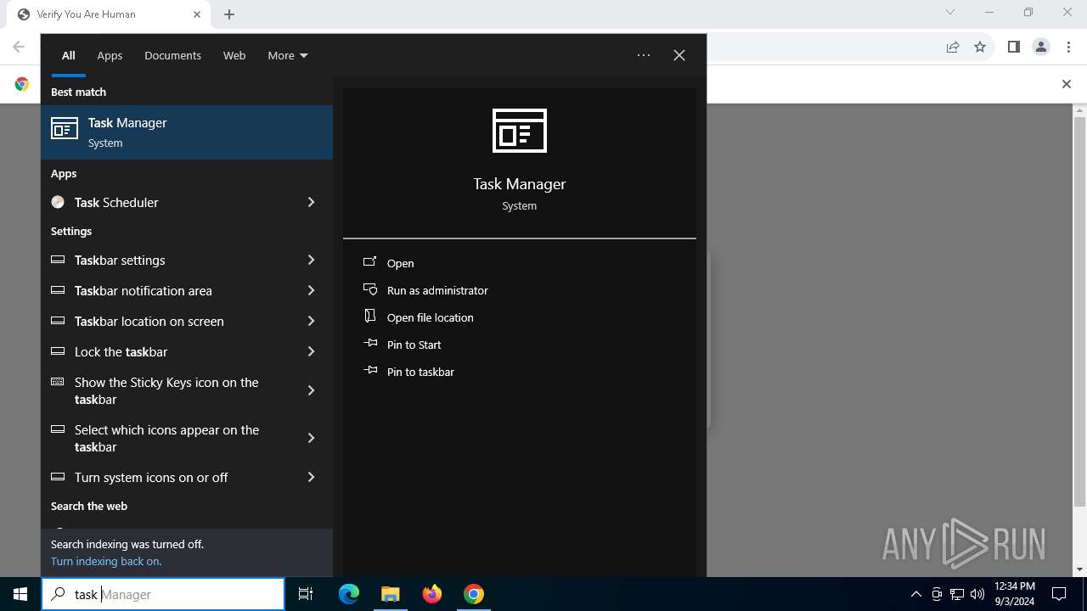This screenshot has width=1087, height=611.
Task: Bookmark this page with the star icon
Action: [980, 47]
